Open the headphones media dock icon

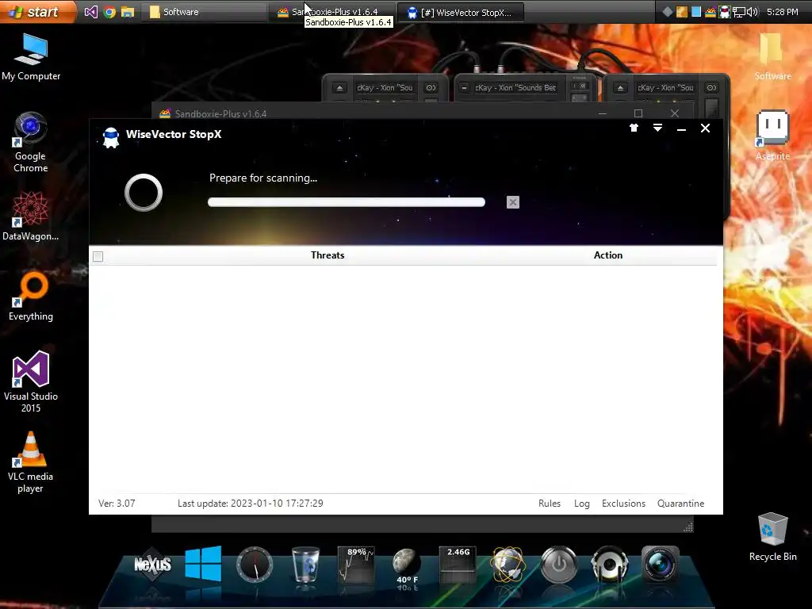coord(610,564)
